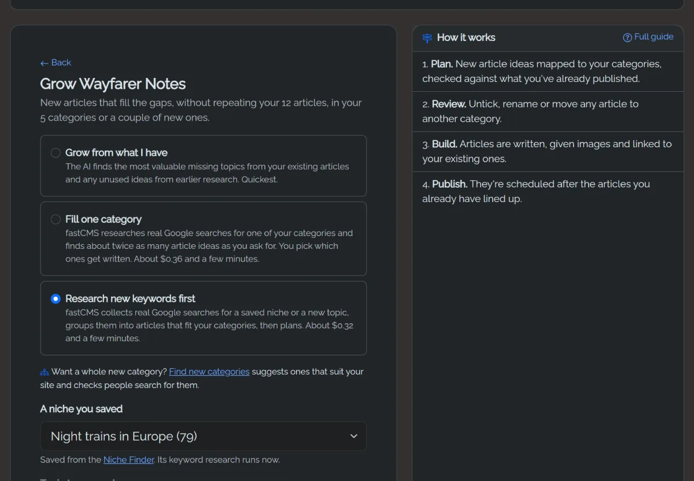The width and height of the screenshot is (694, 481).
Task: Select the 'Grow from what I have' radio button
Action: coord(56,152)
